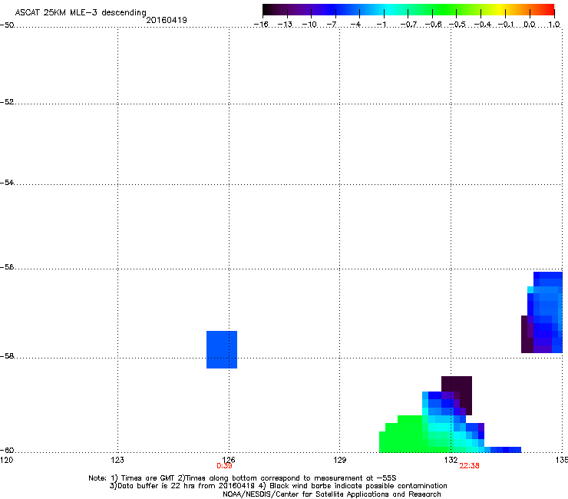568x499 pixels.
Task: Select the cyan section of the colorbar
Action: 389,10
